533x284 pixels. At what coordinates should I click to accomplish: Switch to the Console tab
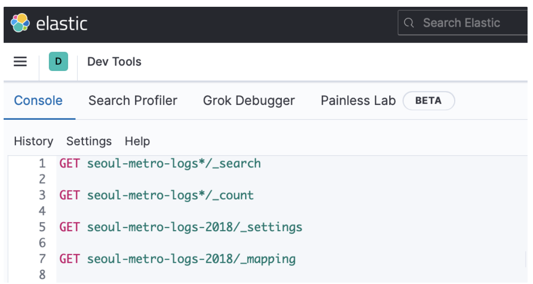[x=38, y=101]
